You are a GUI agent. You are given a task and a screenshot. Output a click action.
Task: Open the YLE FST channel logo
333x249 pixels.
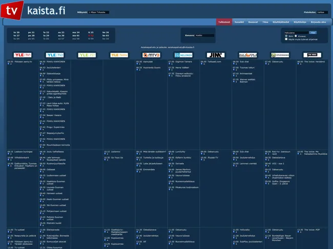[x=87, y=55]
